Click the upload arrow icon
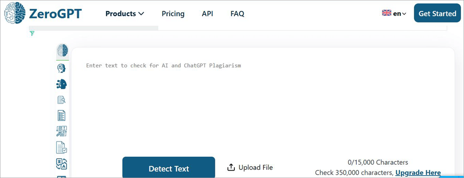 pyautogui.click(x=231, y=167)
